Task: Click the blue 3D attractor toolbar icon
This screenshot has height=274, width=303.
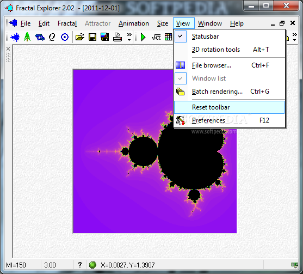Action: (x=40, y=36)
